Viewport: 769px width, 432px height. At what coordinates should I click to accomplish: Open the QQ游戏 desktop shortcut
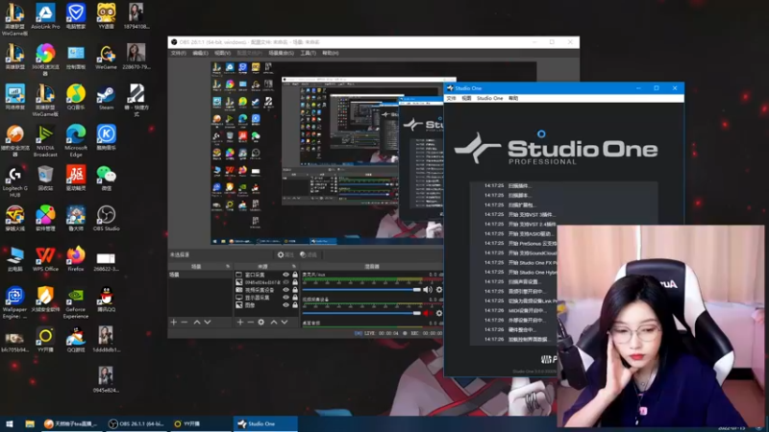[76, 340]
